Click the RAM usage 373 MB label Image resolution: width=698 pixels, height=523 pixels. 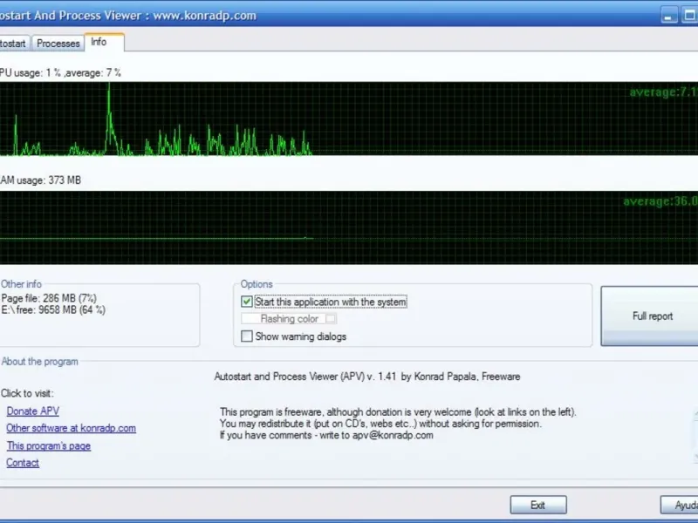pos(40,180)
